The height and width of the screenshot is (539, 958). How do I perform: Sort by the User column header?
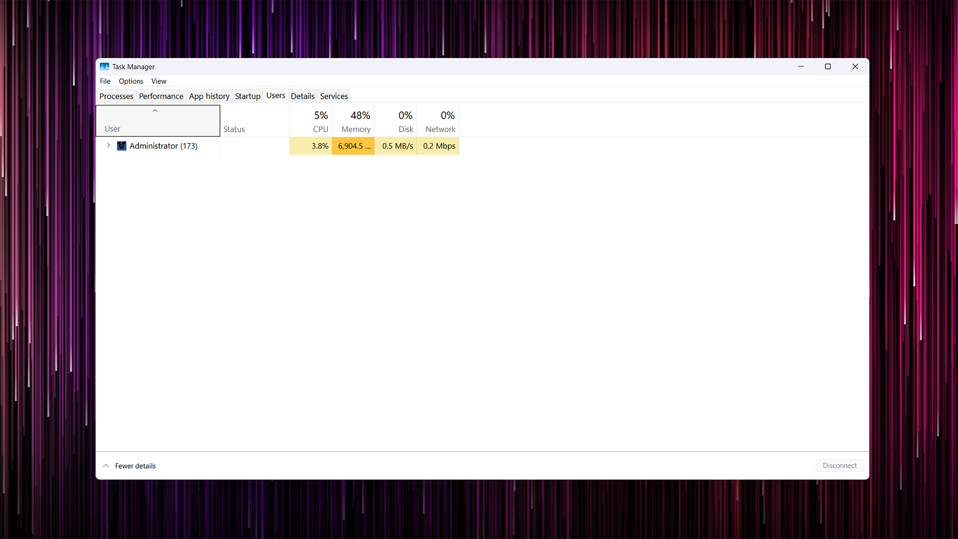tap(158, 121)
